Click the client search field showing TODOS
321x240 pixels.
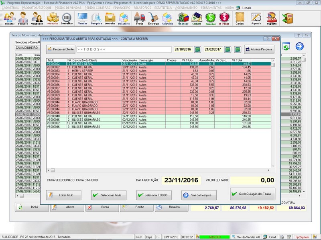click(124, 49)
